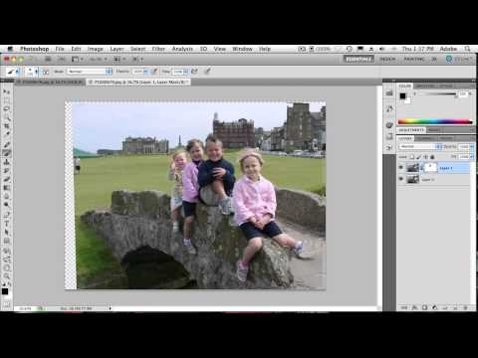Select the Move tool
The height and width of the screenshot is (358, 478).
[6, 91]
